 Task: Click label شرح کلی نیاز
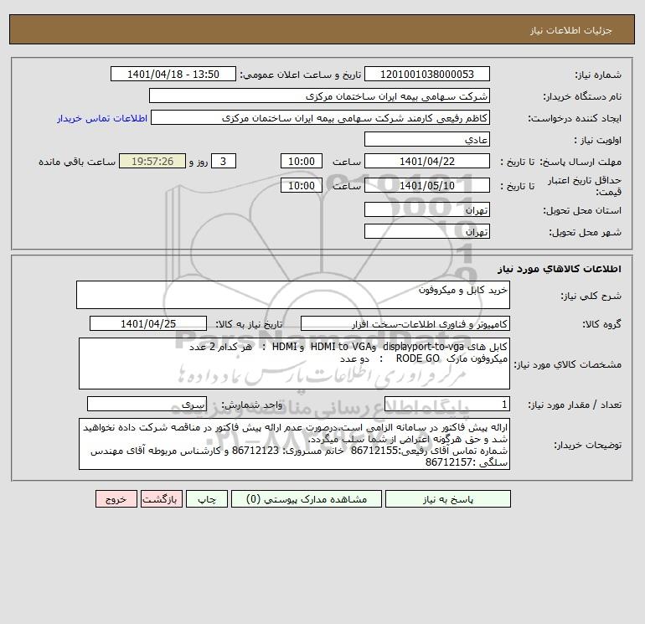591,296
